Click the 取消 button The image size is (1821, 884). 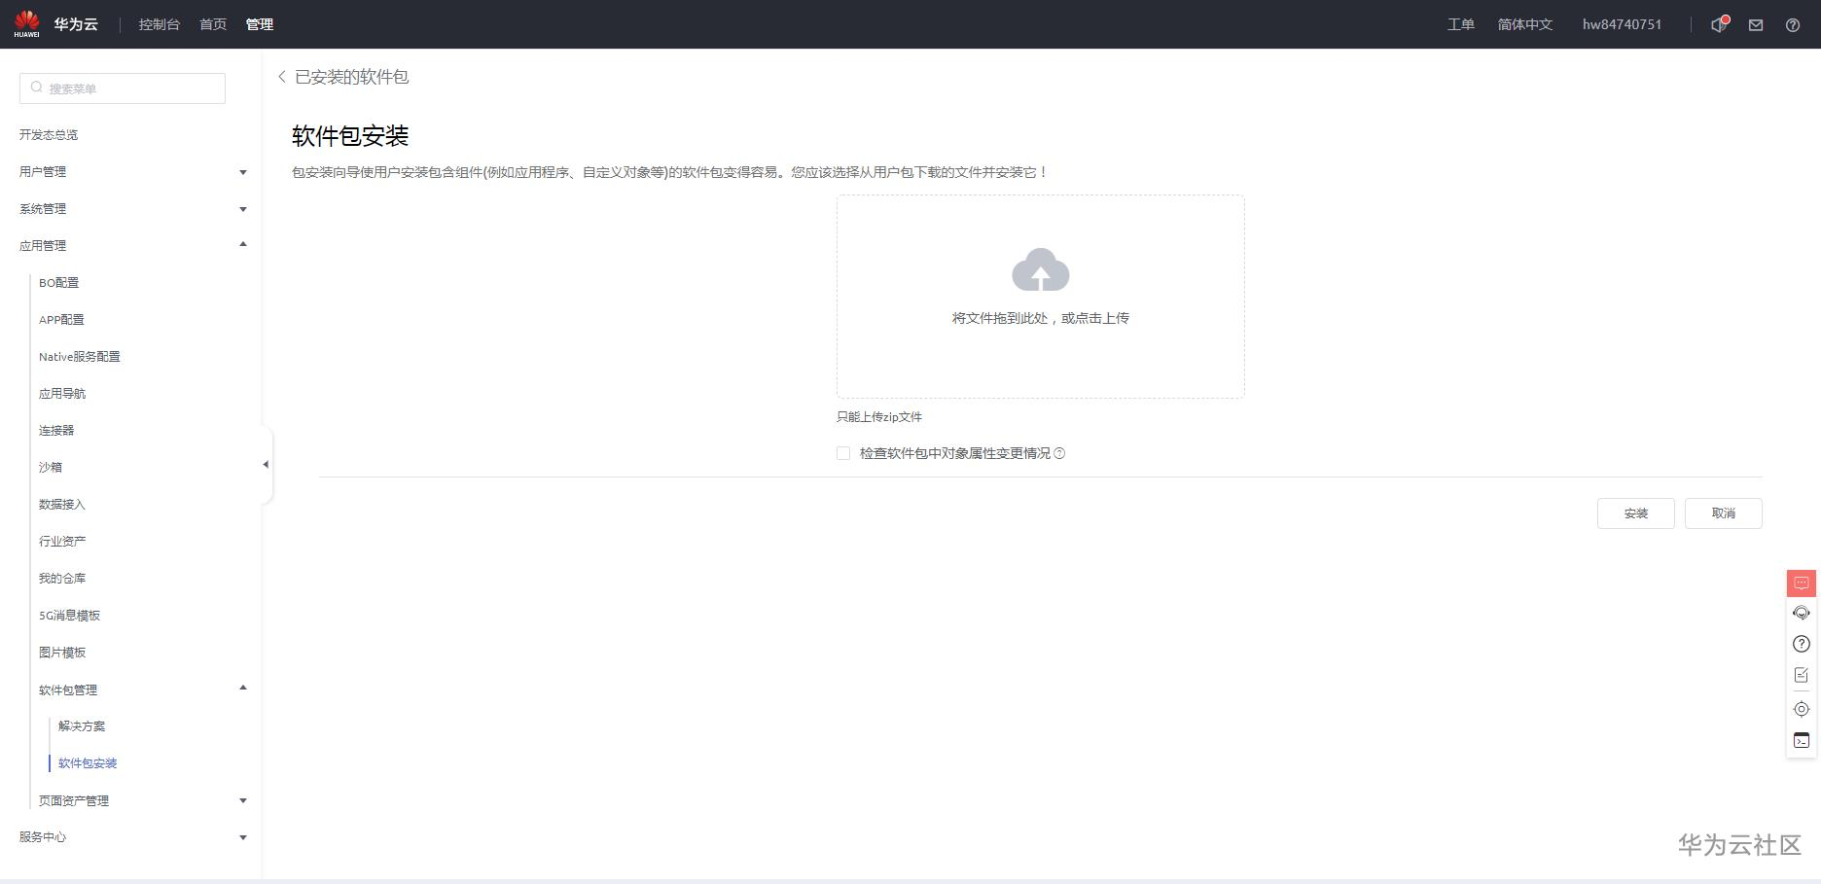pyautogui.click(x=1724, y=513)
